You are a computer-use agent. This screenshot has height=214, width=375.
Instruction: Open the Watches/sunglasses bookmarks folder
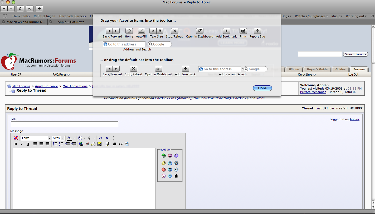pos(311,16)
